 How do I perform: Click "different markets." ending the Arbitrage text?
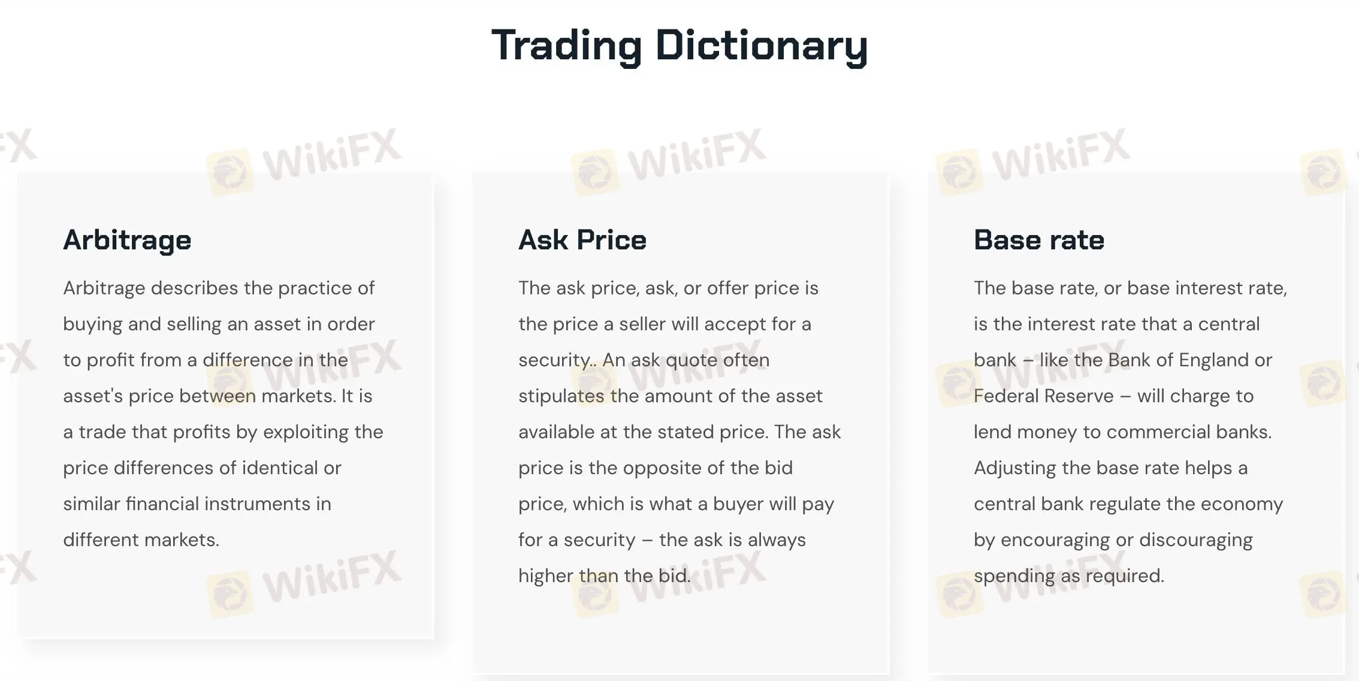click(141, 540)
